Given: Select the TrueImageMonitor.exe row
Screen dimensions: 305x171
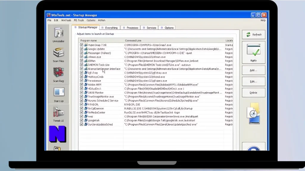Looking at the screenshot, I should point(155,96).
